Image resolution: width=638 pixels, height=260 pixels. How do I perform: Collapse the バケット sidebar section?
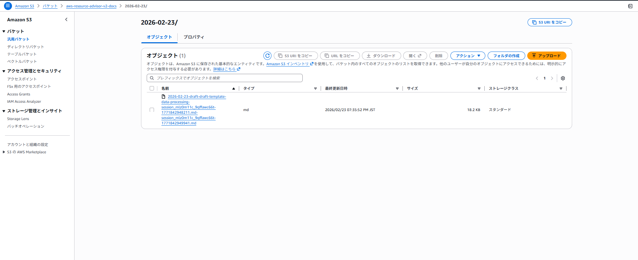[x=4, y=31]
